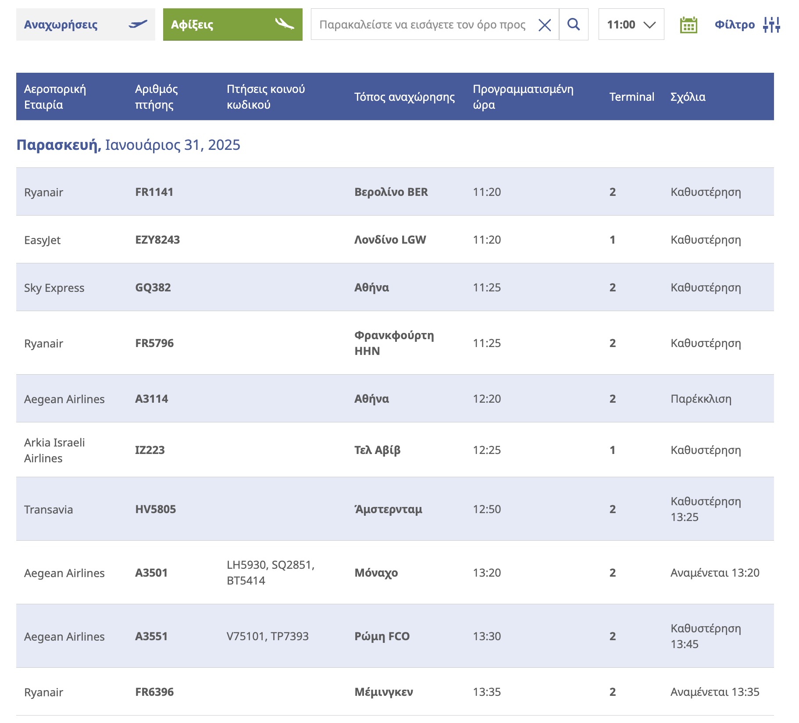Click status Καθυστέρηση 13:45

tap(706, 636)
